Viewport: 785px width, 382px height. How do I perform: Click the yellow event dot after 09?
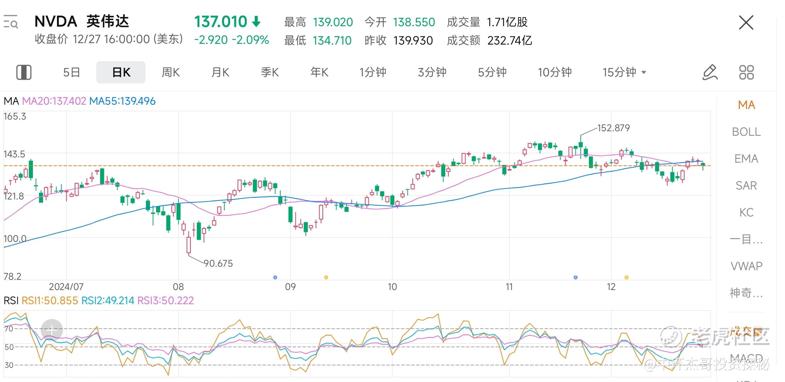click(x=326, y=277)
